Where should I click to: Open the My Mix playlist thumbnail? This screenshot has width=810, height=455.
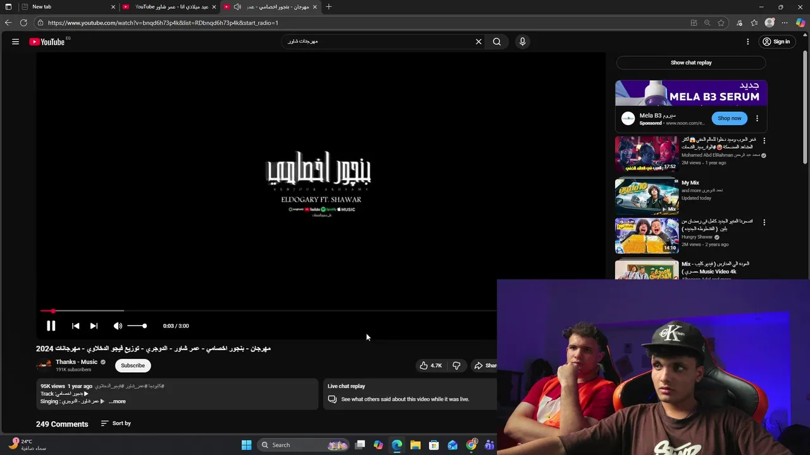[647, 197]
